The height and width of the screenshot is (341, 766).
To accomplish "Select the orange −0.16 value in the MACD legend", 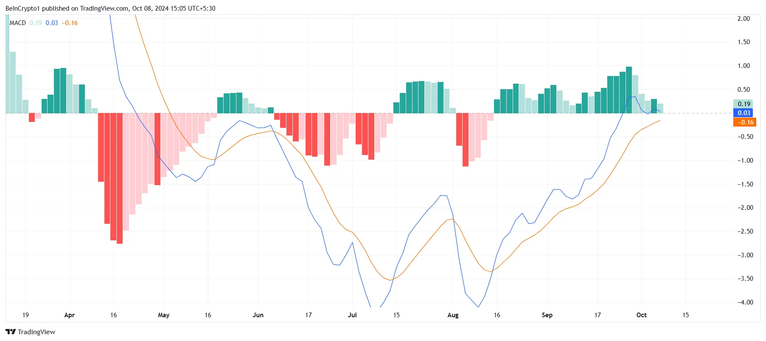I will [70, 23].
